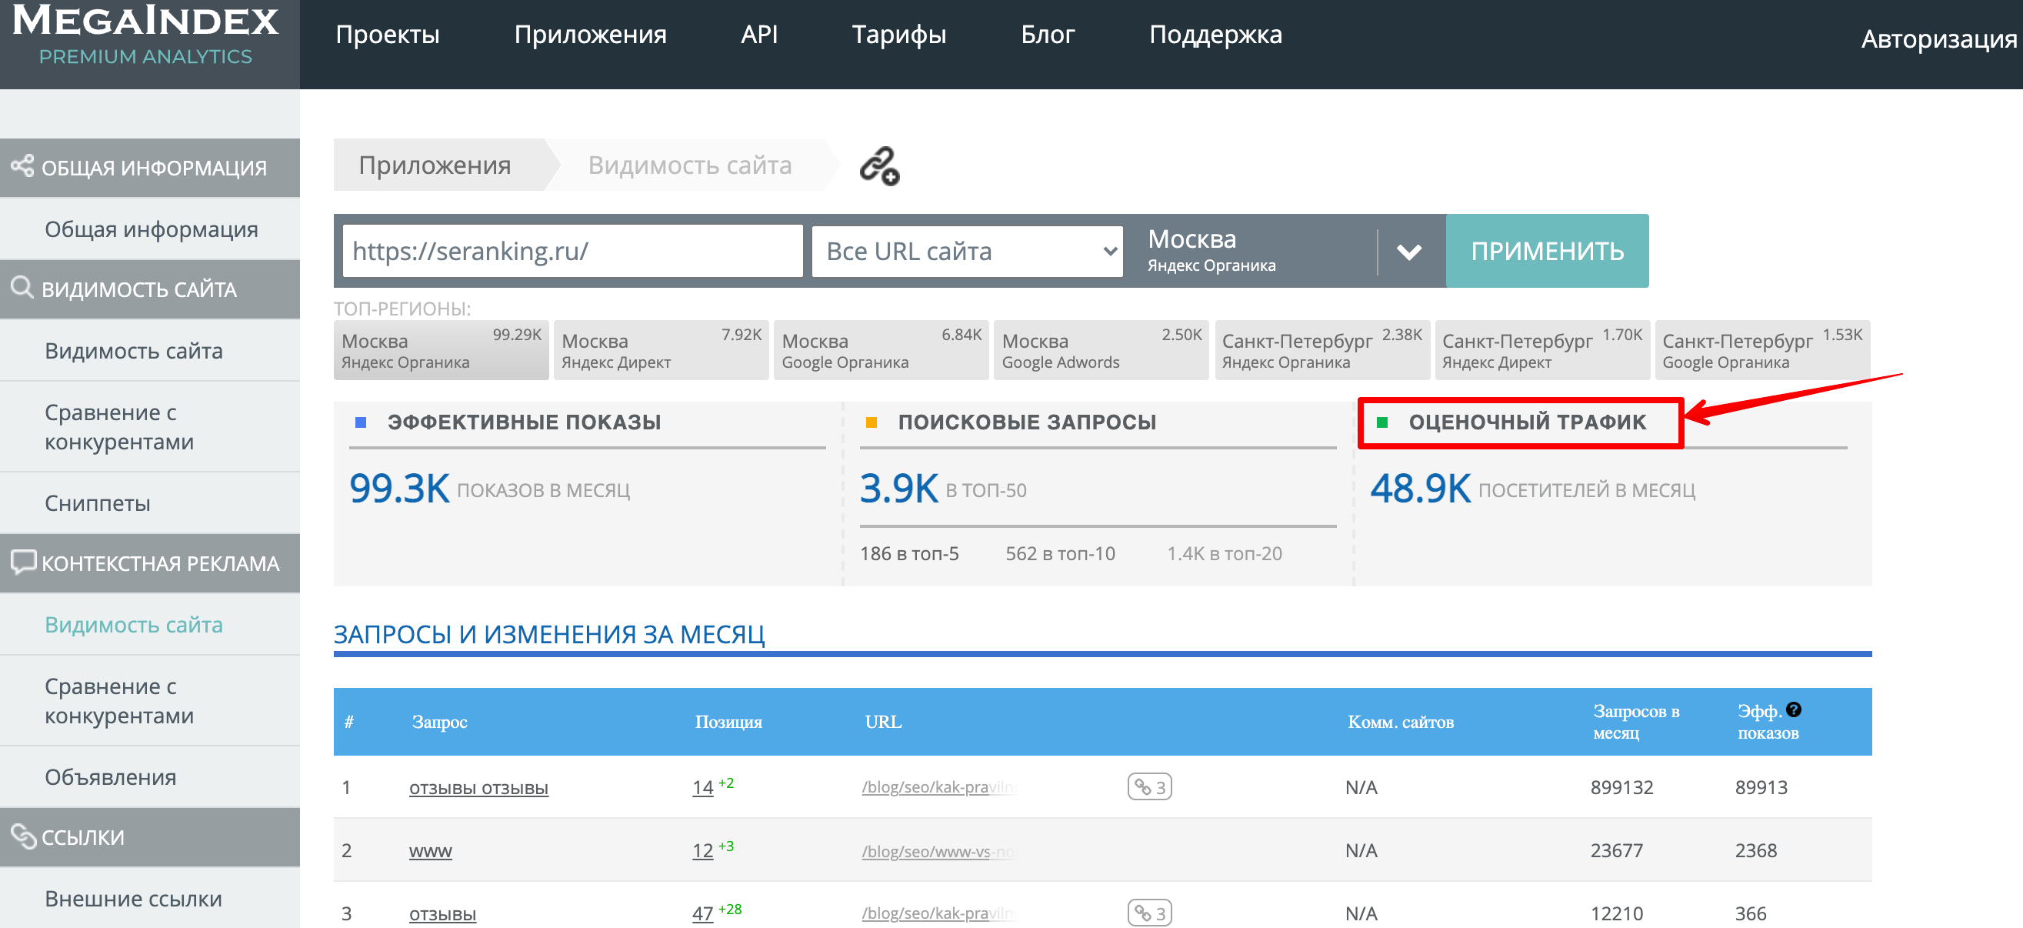2023x928 pixels.
Task: Select Москва Google Органика 6.84K region
Action: (882, 350)
